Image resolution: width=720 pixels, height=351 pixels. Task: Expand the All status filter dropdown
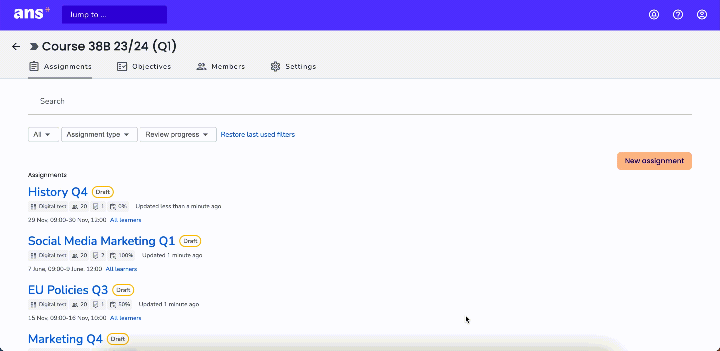pyautogui.click(x=43, y=134)
